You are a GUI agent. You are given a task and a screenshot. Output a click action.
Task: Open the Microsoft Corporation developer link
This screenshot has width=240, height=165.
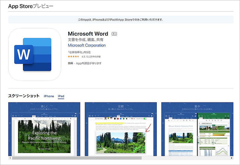coord(87,45)
